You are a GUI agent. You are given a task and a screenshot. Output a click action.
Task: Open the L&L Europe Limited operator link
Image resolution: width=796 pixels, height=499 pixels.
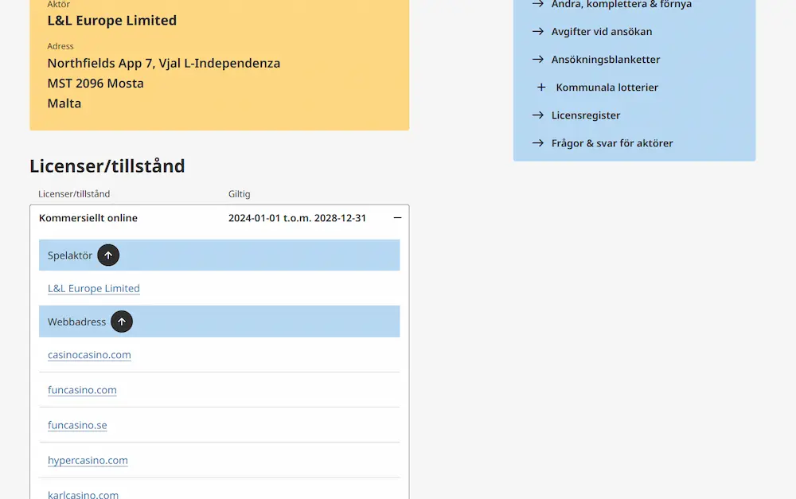93,288
